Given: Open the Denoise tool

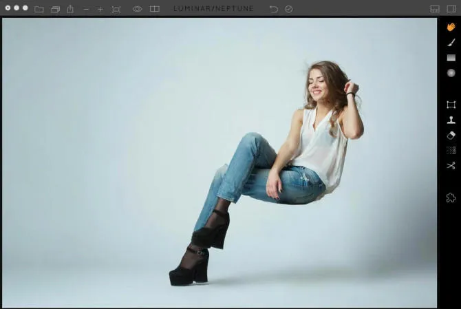Looking at the screenshot, I should pos(451,150).
